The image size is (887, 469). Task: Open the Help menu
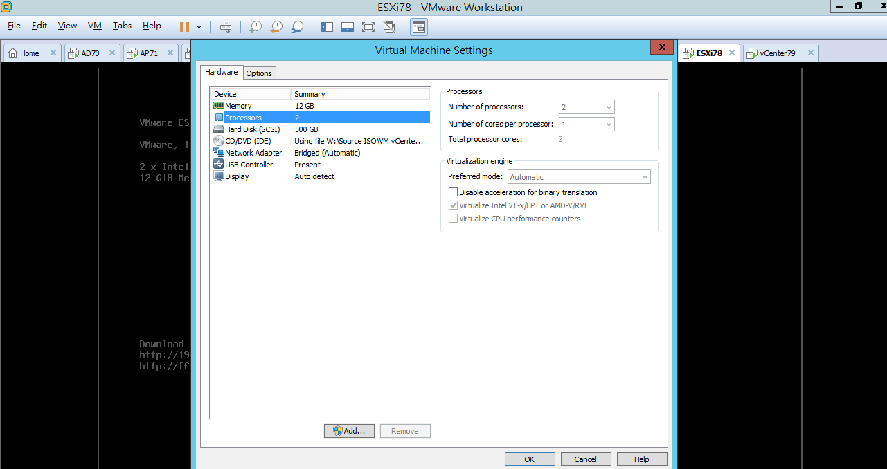tap(152, 26)
